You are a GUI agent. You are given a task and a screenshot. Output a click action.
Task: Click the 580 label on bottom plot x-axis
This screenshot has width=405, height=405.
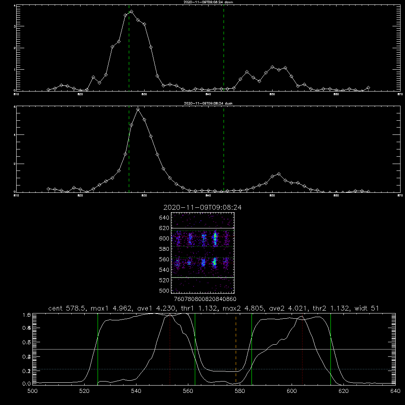pos(240,391)
